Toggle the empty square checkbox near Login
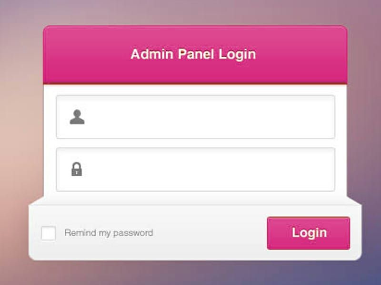The width and height of the screenshot is (381, 285). (49, 233)
